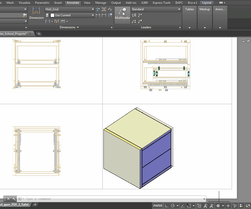Click the Align multileaders icon
251x209 pixels.
pyautogui.click(x=134, y=15)
